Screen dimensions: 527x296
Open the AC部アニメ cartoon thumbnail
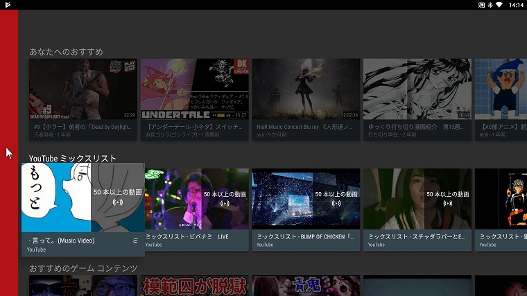501,89
